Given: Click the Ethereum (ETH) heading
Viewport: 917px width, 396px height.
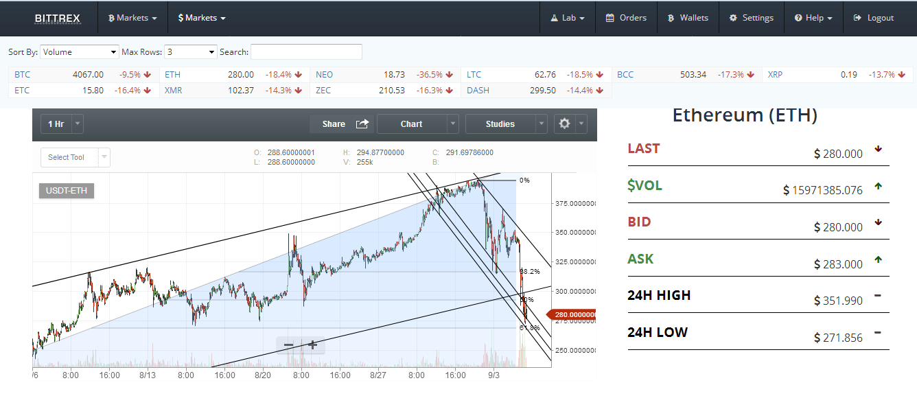Looking at the screenshot, I should tap(745, 115).
